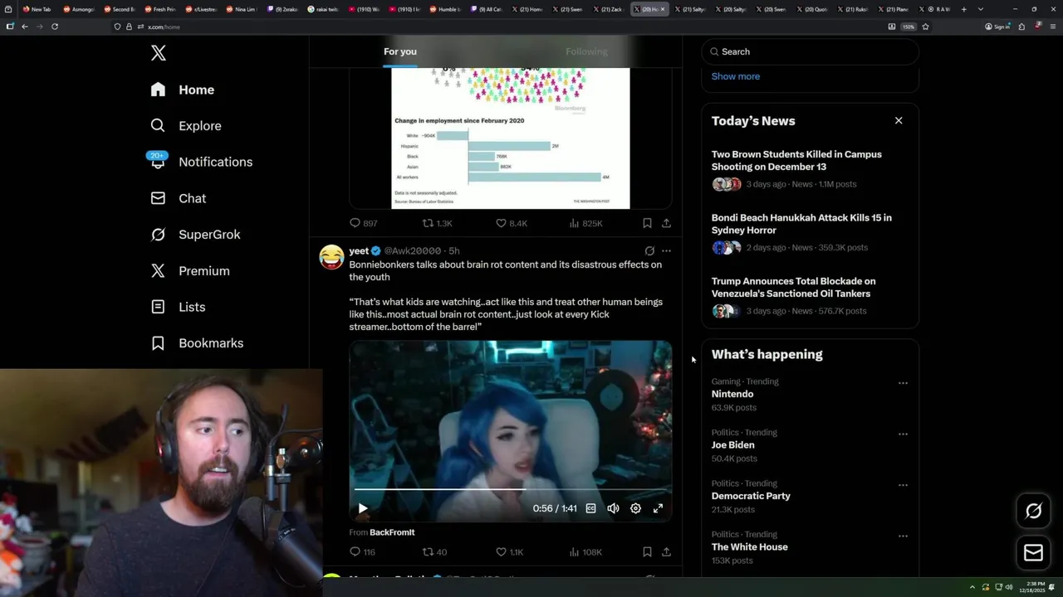Image resolution: width=1063 pixels, height=597 pixels.
Task: Like yeet's post (1.1K)
Action: point(509,552)
